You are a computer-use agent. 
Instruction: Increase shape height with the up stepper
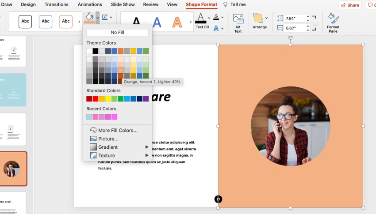(308, 16)
